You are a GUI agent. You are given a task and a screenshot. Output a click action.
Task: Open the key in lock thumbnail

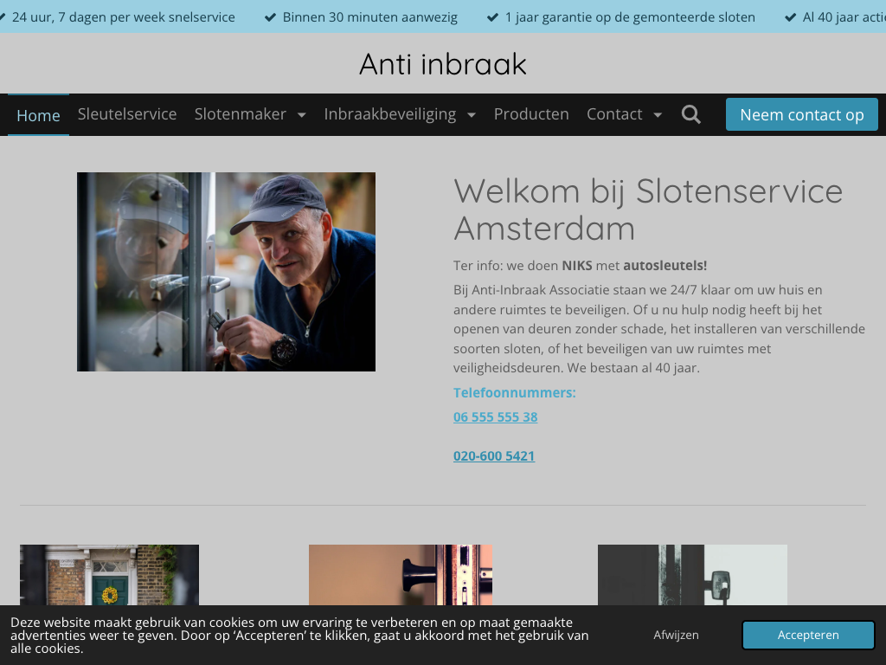click(692, 575)
